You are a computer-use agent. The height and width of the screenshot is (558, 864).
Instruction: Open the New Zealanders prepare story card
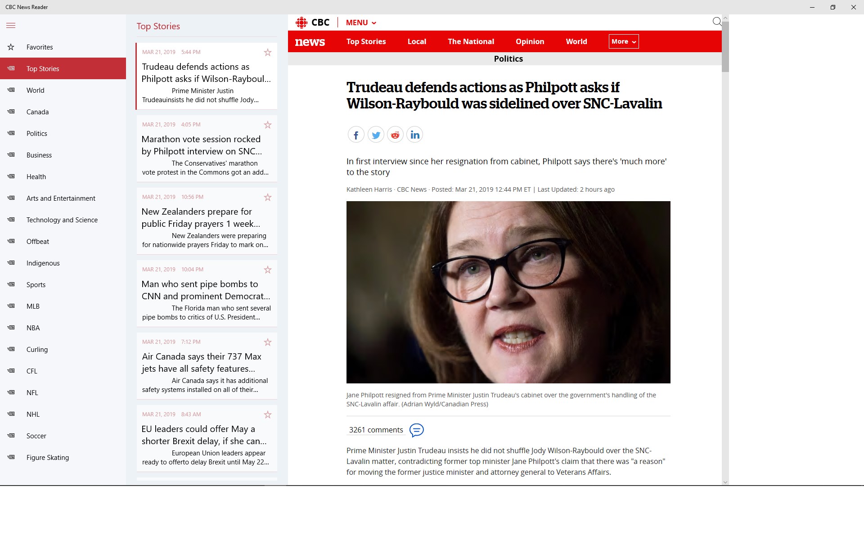[x=207, y=221]
